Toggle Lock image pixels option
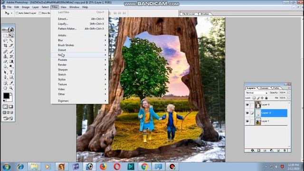Viewport: 304px width, 171px height. click(x=258, y=98)
